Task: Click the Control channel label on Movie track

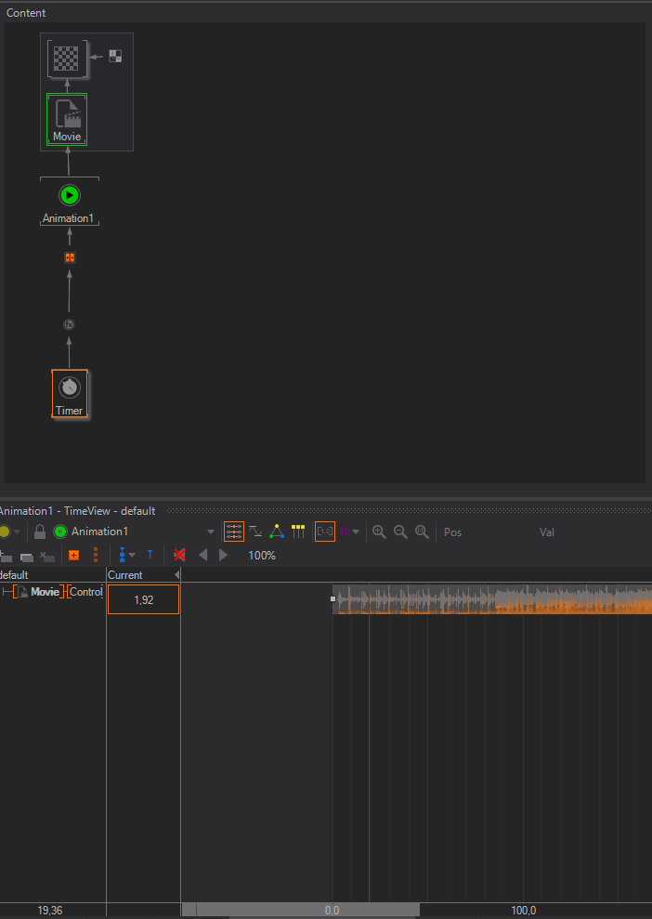Action: [x=85, y=592]
